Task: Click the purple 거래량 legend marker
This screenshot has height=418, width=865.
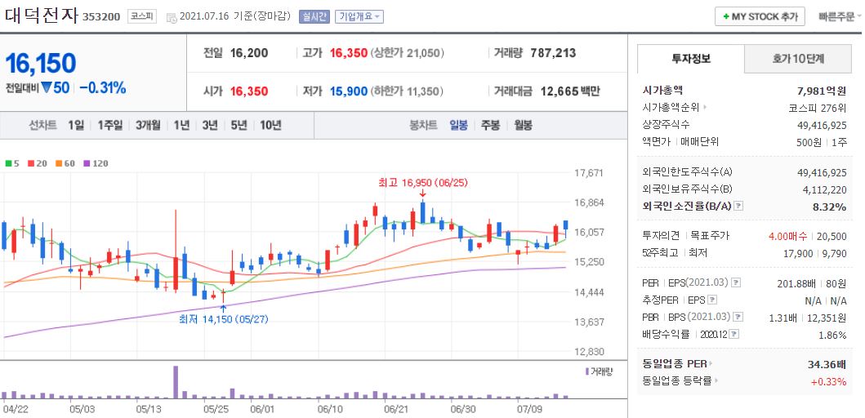Action: click(x=587, y=371)
